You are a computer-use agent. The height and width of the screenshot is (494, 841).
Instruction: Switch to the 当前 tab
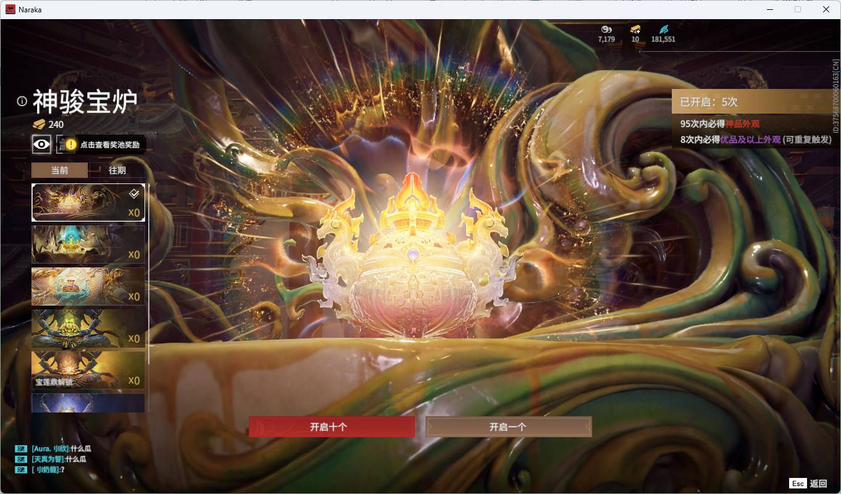tap(60, 170)
